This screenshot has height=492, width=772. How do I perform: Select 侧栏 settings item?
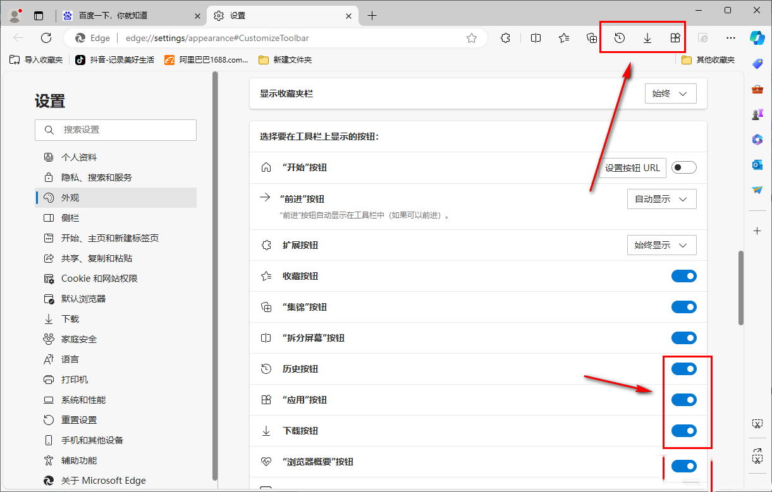pyautogui.click(x=116, y=218)
